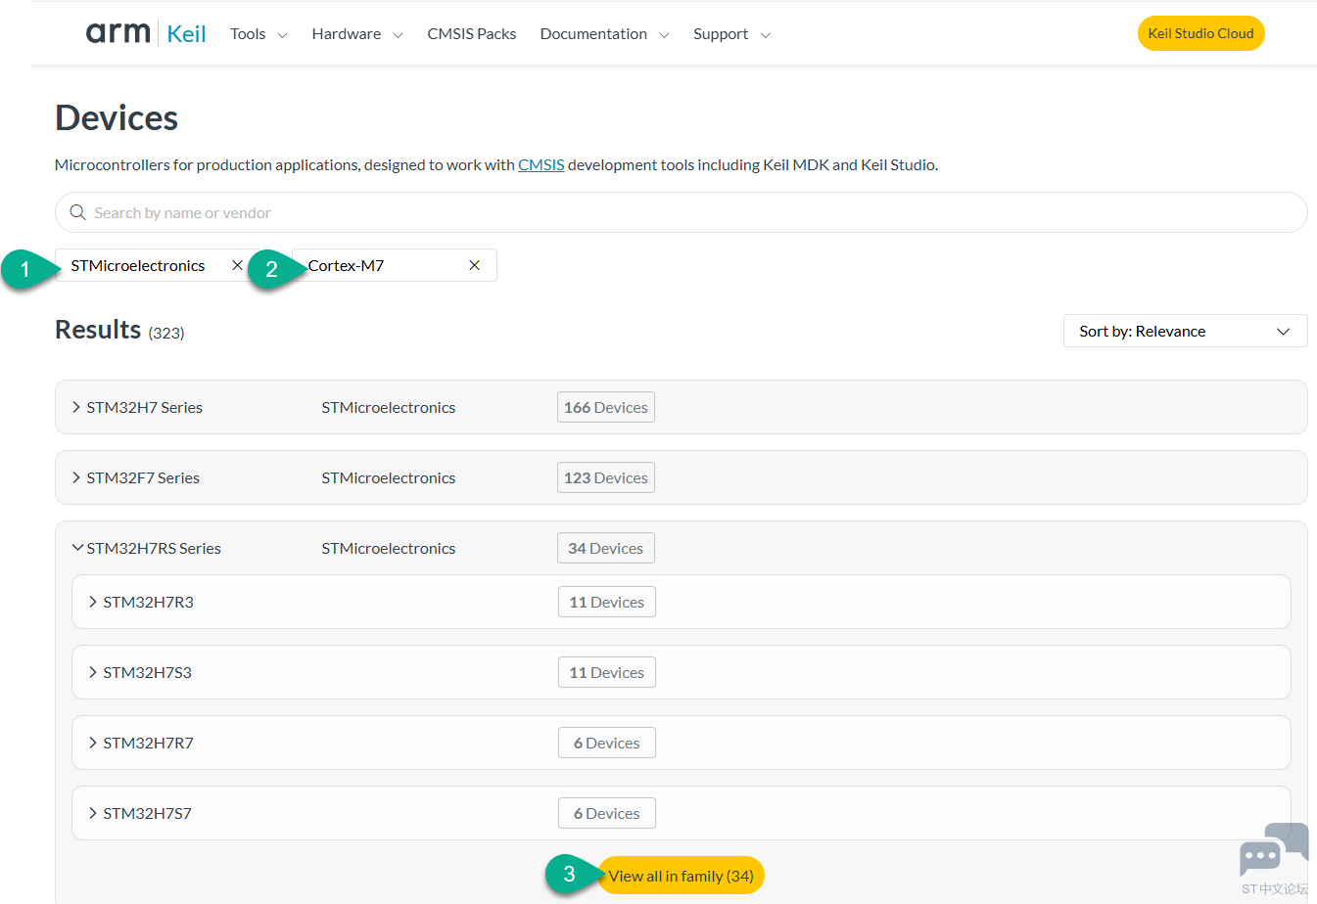Click 11 Devices badge for STM32H7S3

coord(607,672)
